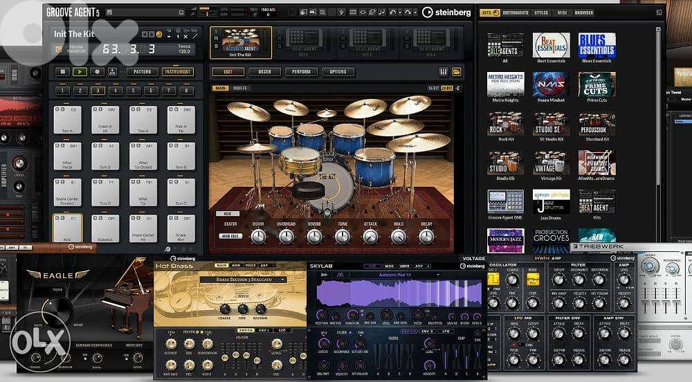Adjust the REVERB knob on the kit

314,237
